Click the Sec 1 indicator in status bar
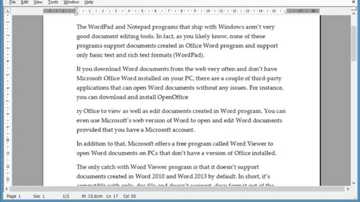The height and width of the screenshot is (202, 360). (x=39, y=196)
